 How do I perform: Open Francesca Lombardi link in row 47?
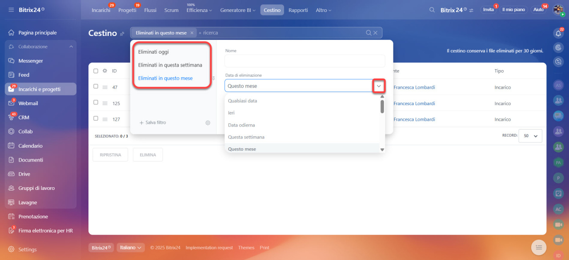tap(414, 87)
